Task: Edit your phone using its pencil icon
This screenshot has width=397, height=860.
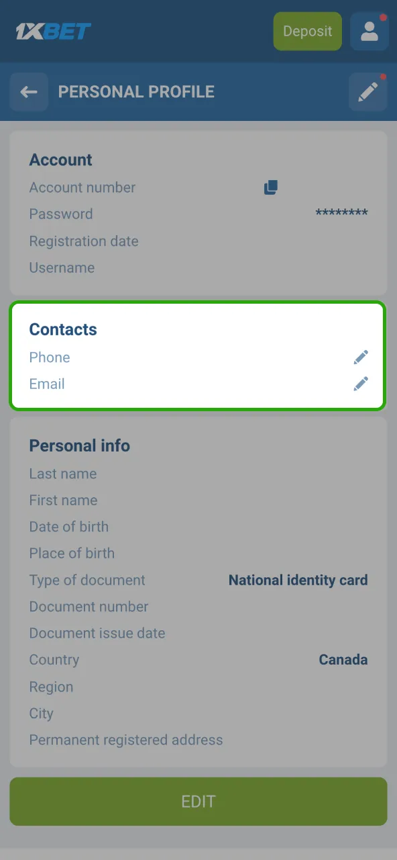Action: [361, 357]
